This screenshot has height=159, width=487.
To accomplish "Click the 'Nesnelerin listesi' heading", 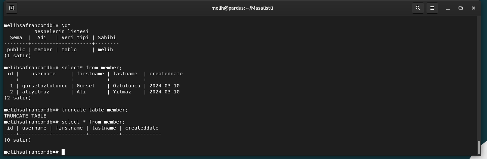I will point(61,31).
